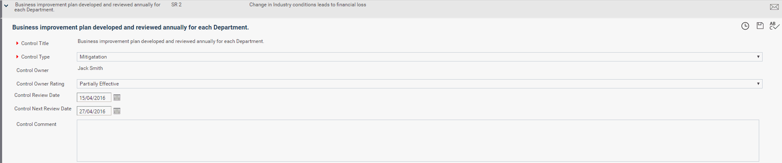Screen dimensions: 782x163
Task: Click the Control Title value text
Action: pyautogui.click(x=171, y=41)
